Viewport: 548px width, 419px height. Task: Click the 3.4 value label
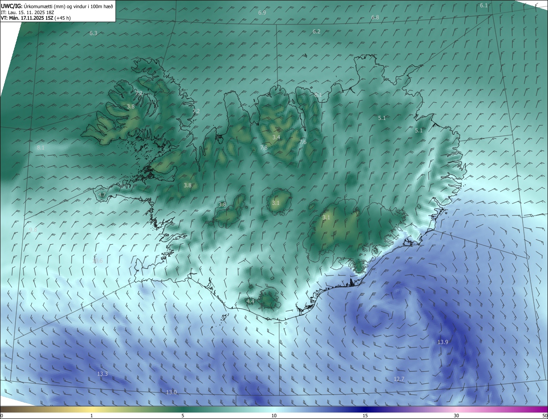[x=276, y=138]
